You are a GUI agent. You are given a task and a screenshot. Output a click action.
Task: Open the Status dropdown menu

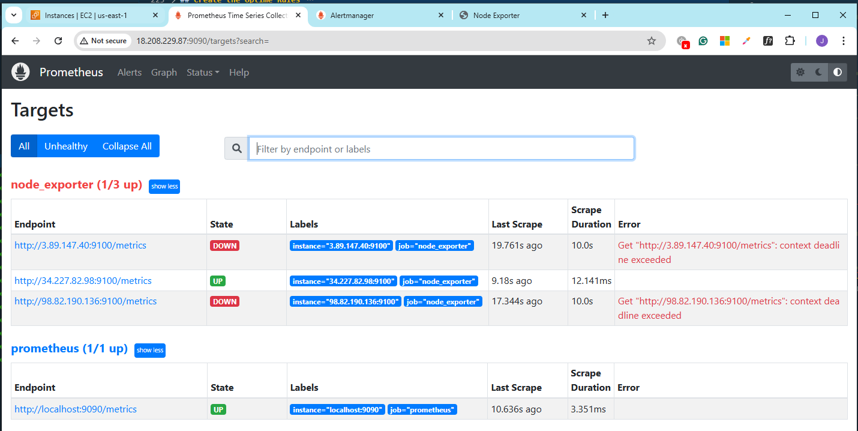click(x=203, y=73)
